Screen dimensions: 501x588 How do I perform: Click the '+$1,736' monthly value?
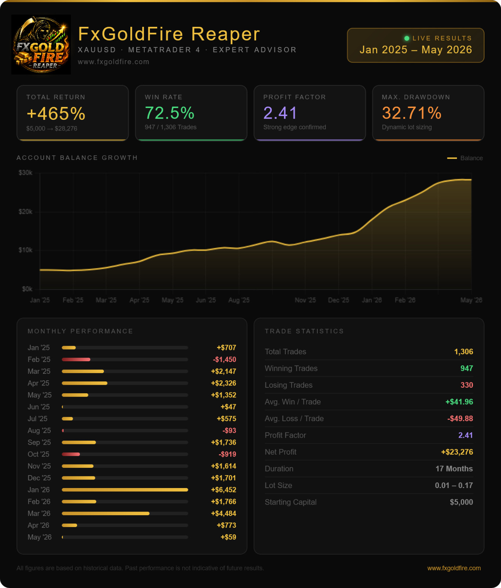(223, 442)
